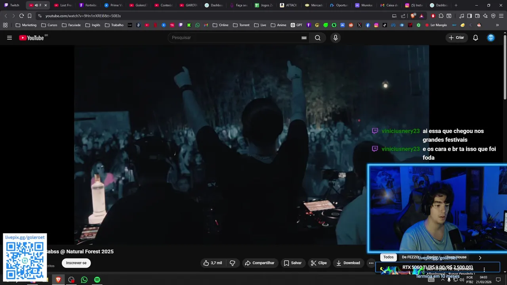Open the TikTok bookmark icon

385,25
